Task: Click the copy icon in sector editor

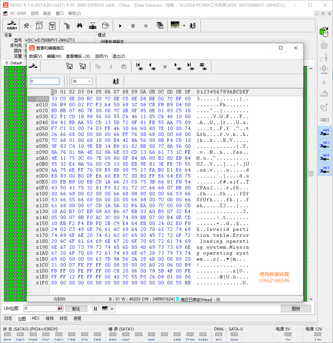Action: coord(98,67)
